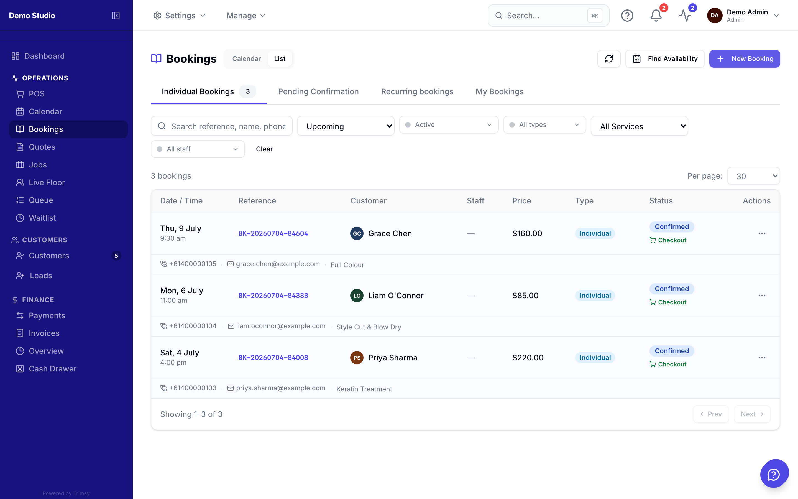Open the Pending Confirmation tab
This screenshot has height=499, width=798.
(318, 91)
